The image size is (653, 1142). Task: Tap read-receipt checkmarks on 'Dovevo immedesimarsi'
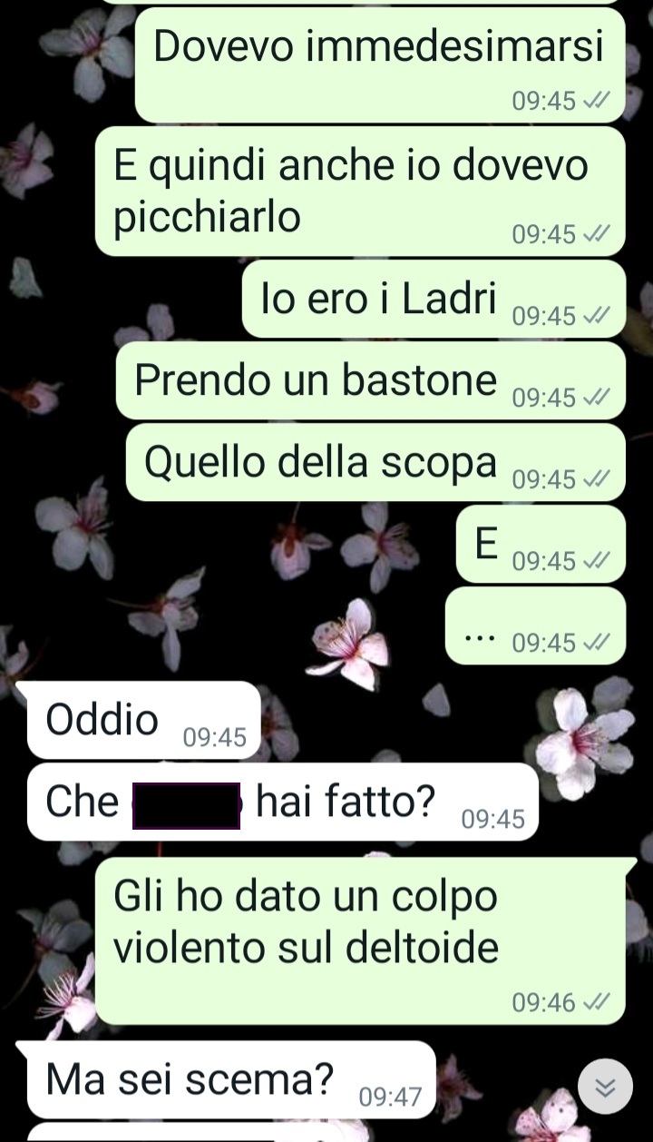[x=596, y=101]
